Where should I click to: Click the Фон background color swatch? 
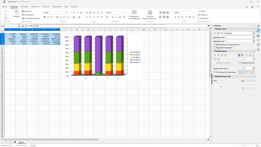click(x=248, y=80)
